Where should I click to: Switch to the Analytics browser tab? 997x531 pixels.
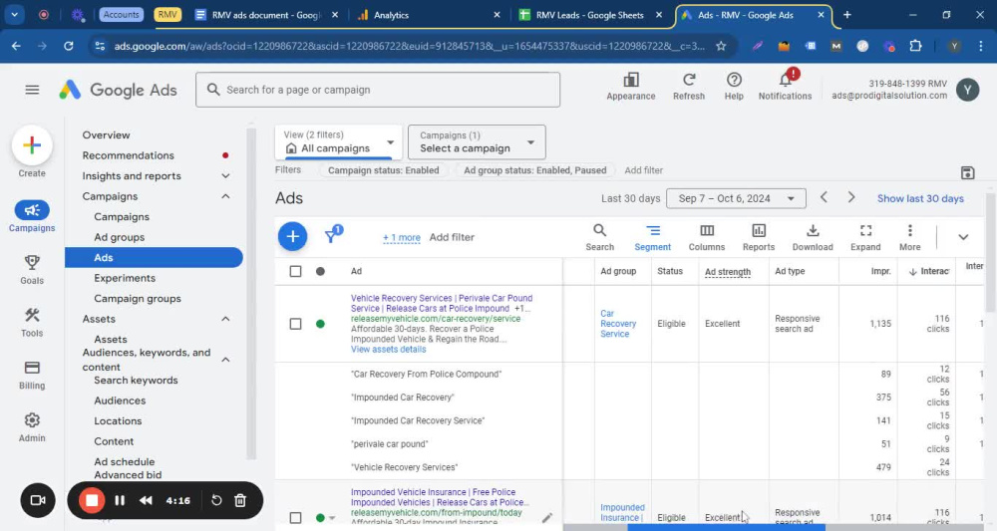[429, 15]
